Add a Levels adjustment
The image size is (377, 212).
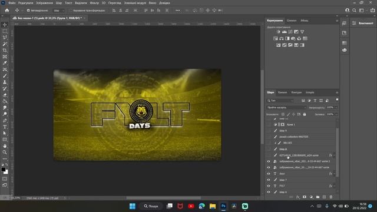click(285, 32)
